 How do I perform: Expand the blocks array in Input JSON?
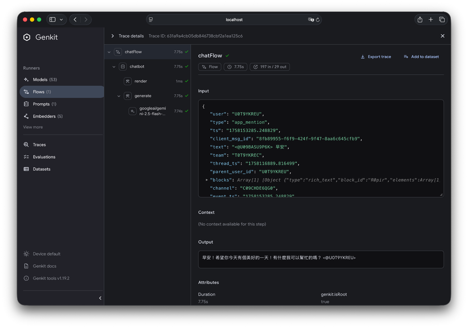(x=207, y=180)
